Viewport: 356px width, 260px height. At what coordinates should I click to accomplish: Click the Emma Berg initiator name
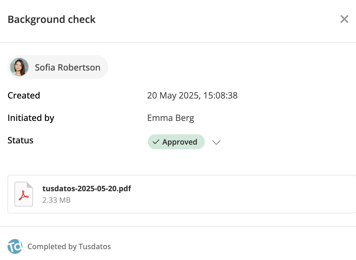click(171, 118)
